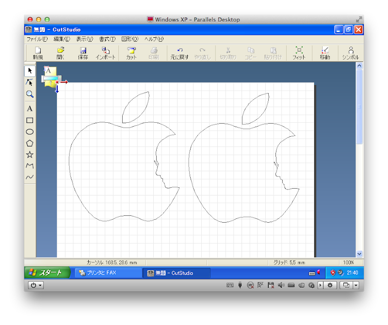The image size is (388, 325).
Task: Click the Parallels view mode button
Action: [x=346, y=285]
